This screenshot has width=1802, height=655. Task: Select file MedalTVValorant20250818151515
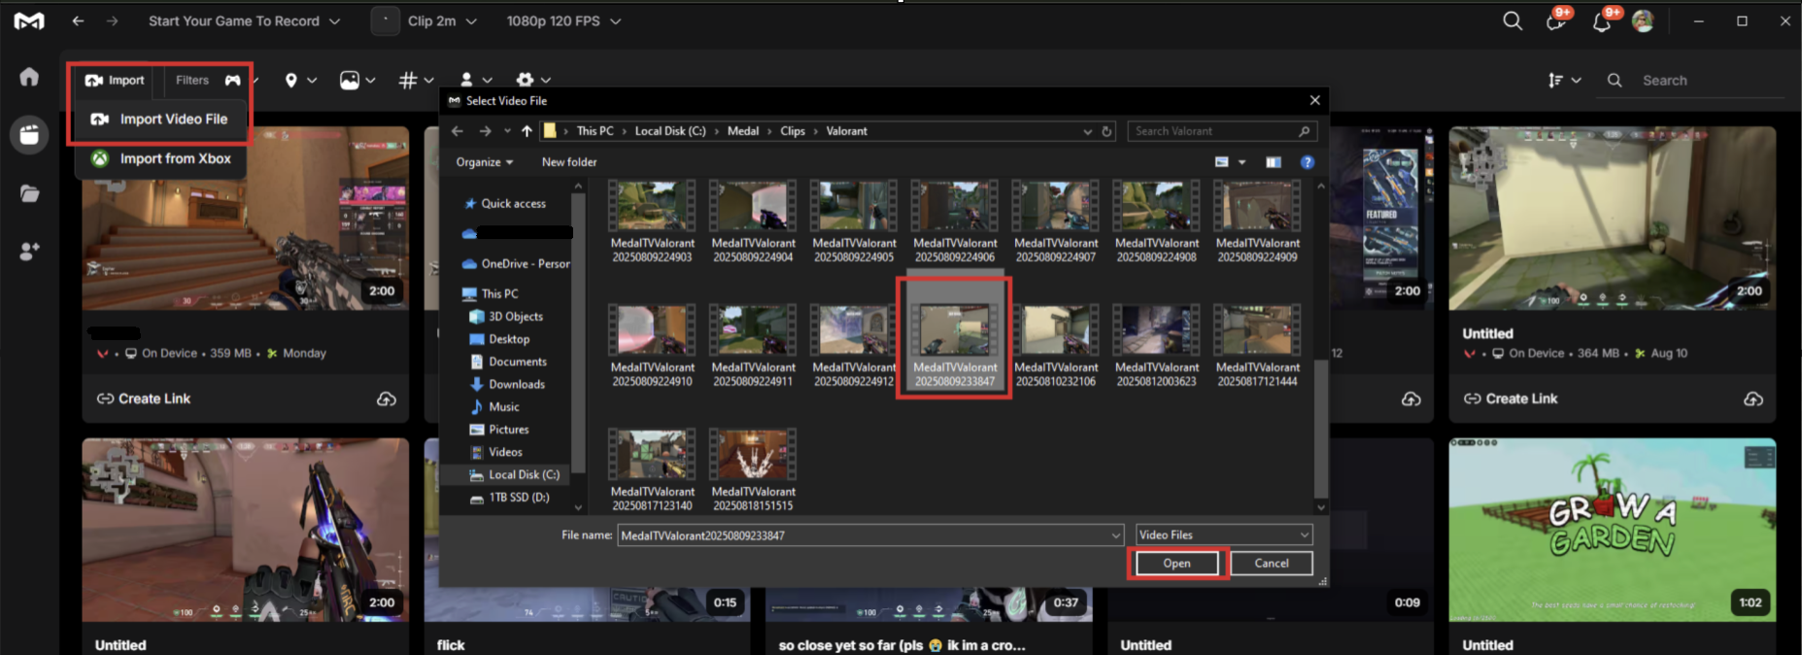click(x=753, y=469)
